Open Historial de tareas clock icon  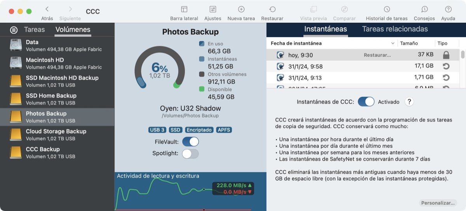pos(387,9)
